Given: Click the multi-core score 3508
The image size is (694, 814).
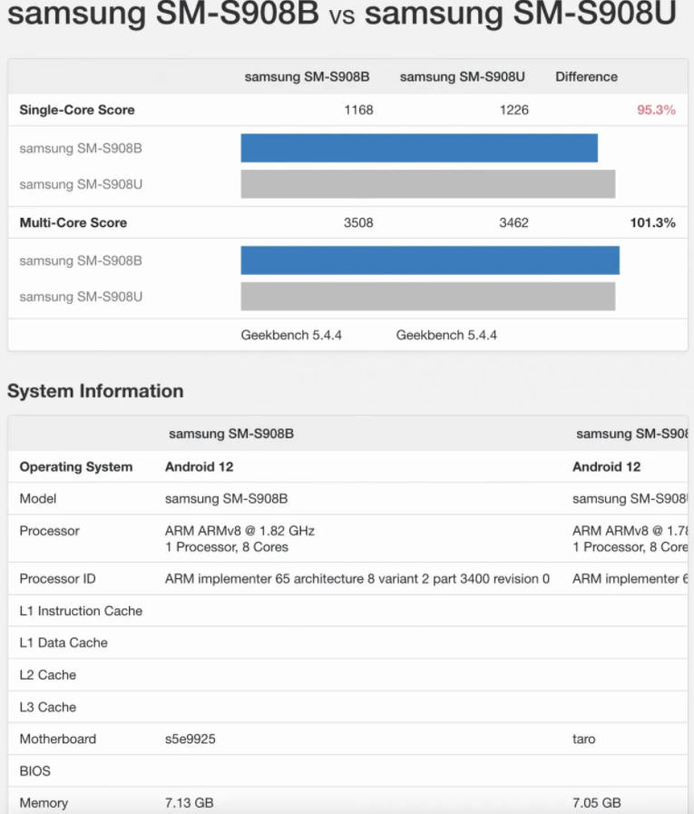Looking at the screenshot, I should 358,222.
